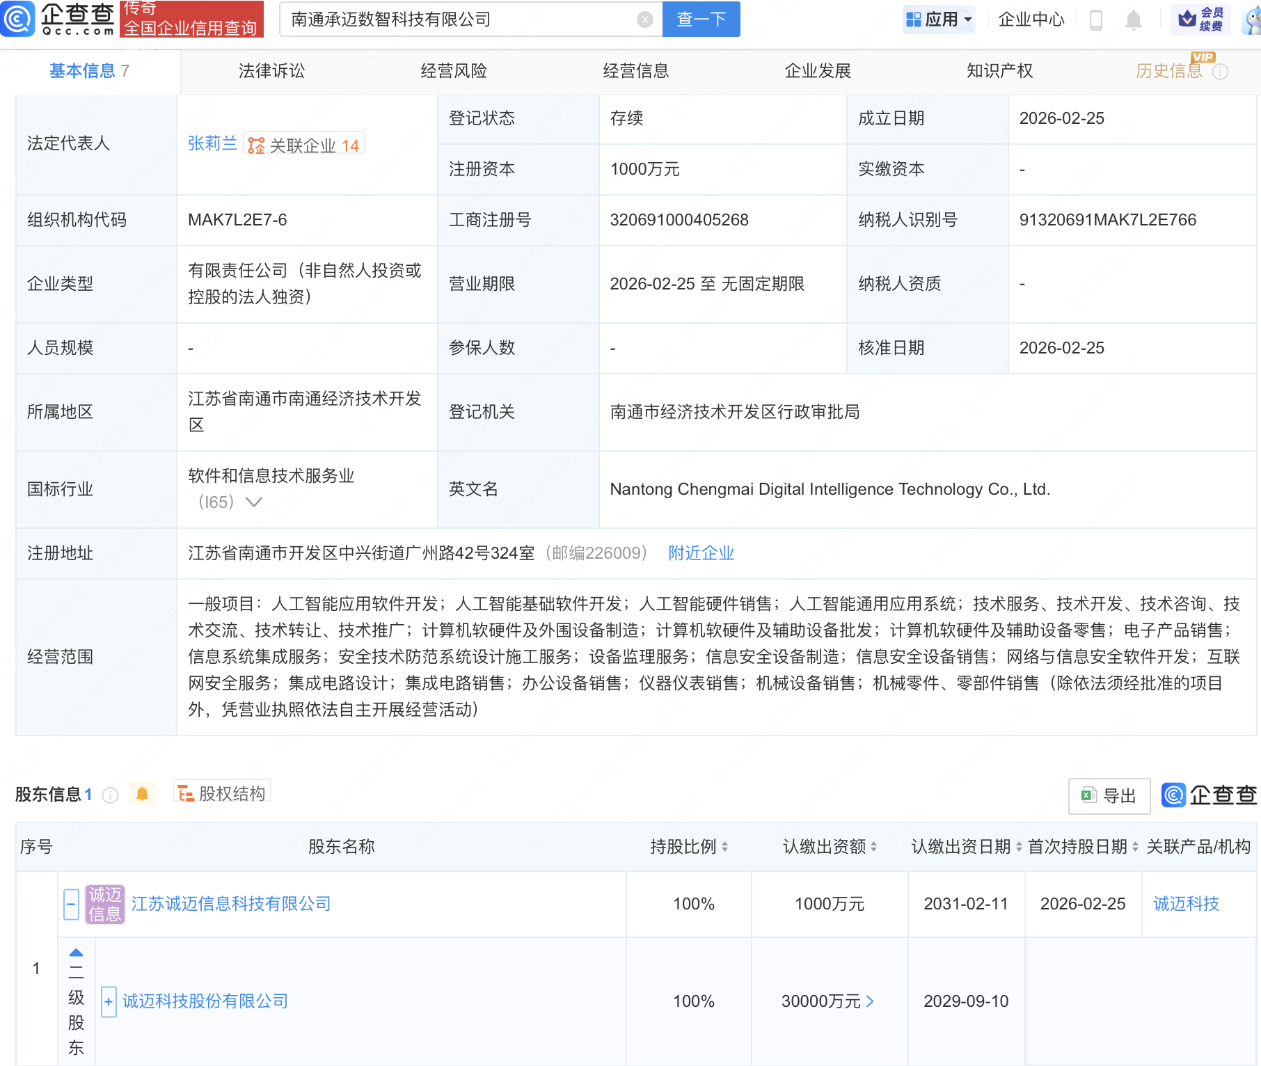Click the 企查查 QCC logo icon

19,19
